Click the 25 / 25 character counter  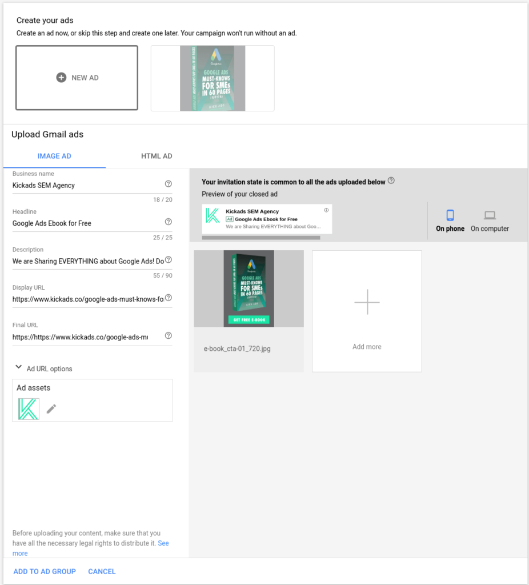pyautogui.click(x=163, y=238)
